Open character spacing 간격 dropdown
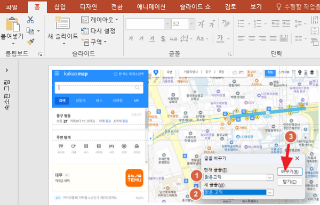Image resolution: width=320 pixels, height=205 pixels. (186, 38)
